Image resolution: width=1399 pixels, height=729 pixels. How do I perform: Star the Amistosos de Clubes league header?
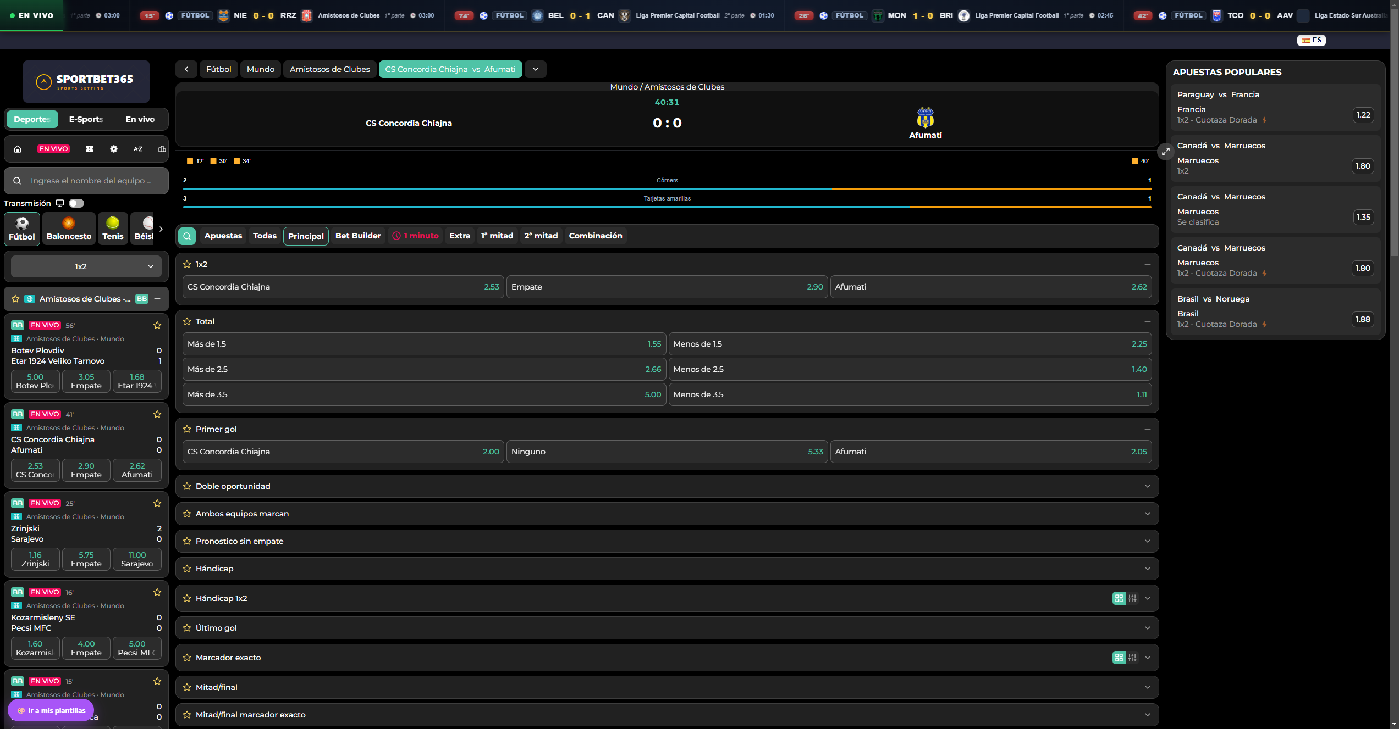pos(15,299)
